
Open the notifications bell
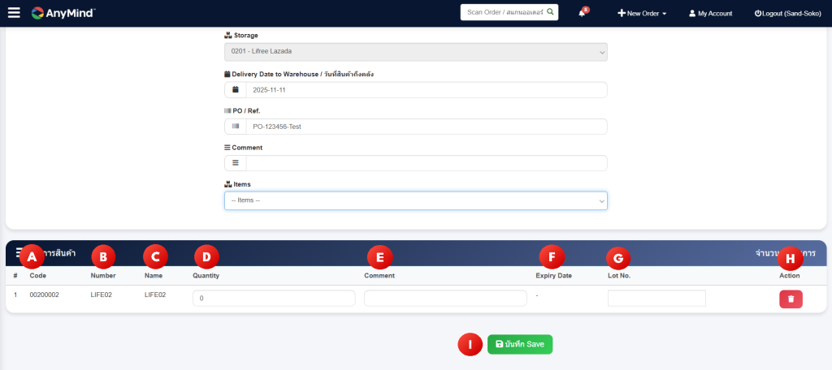[582, 13]
